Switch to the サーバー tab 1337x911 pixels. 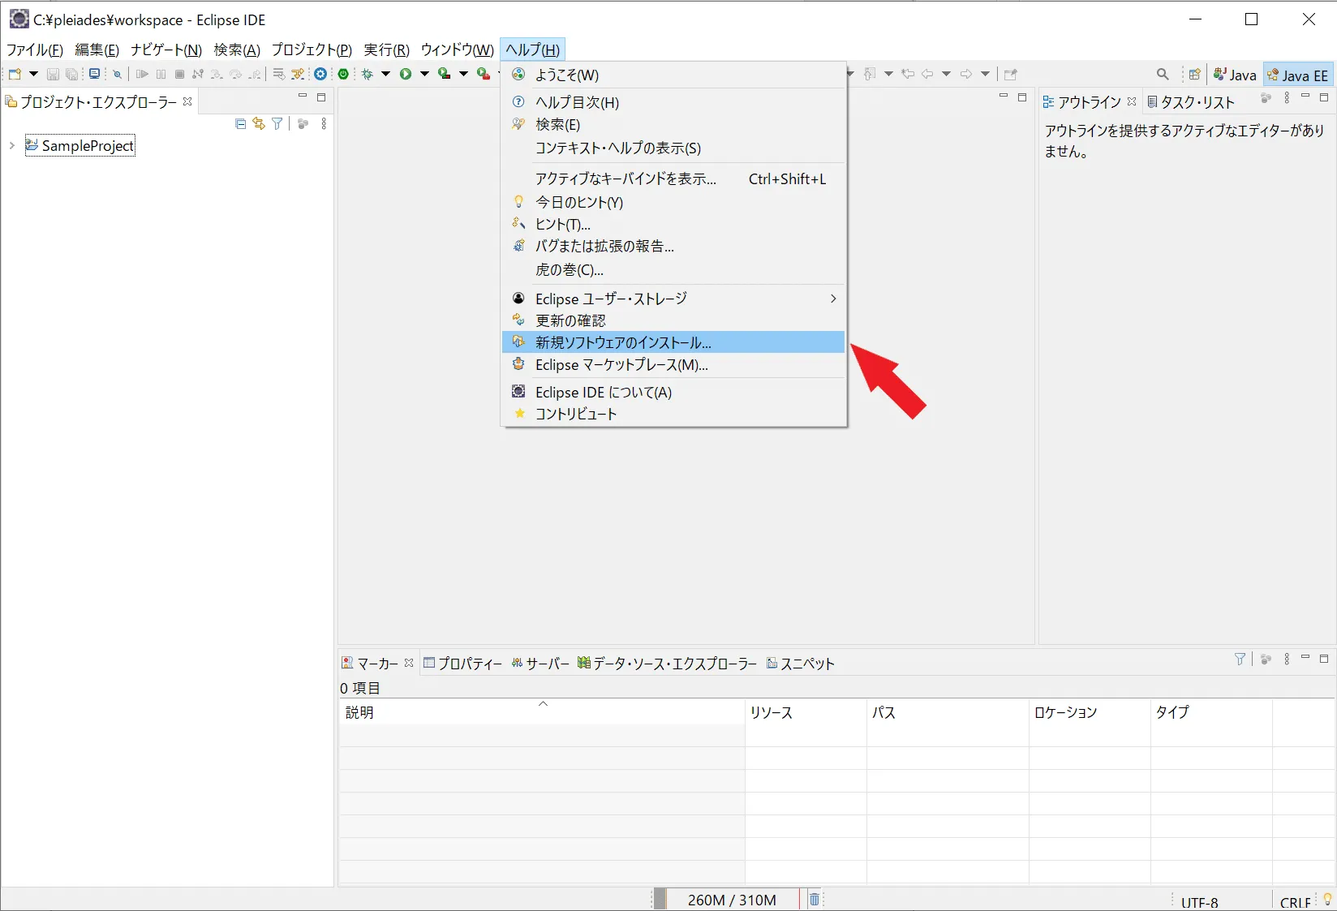click(x=540, y=663)
